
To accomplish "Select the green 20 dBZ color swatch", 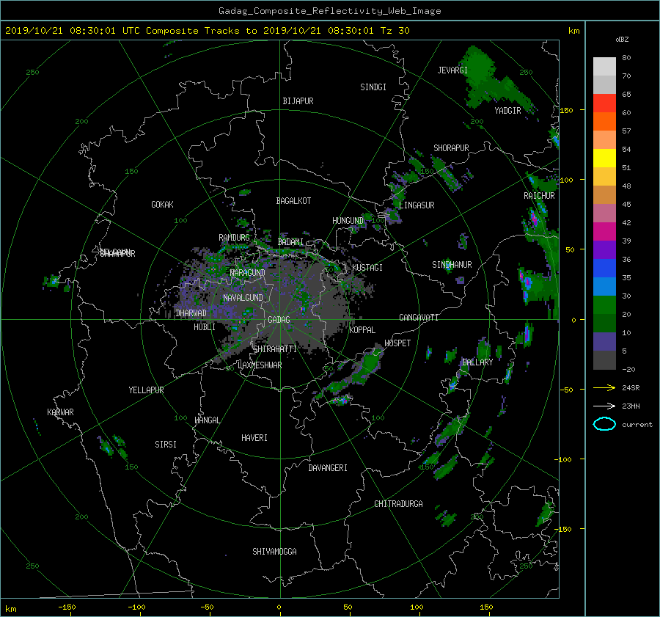I will (604, 305).
